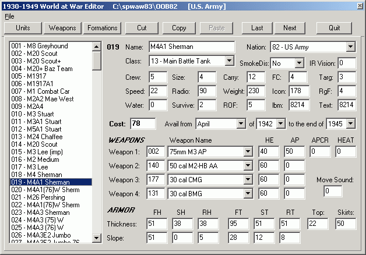Select 008 - M2A2 Mae West
The width and height of the screenshot is (366, 255).
coord(51,99)
